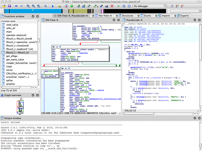Click the open file folder icon
The width and height of the screenshot is (202, 151).
pos(4,6)
